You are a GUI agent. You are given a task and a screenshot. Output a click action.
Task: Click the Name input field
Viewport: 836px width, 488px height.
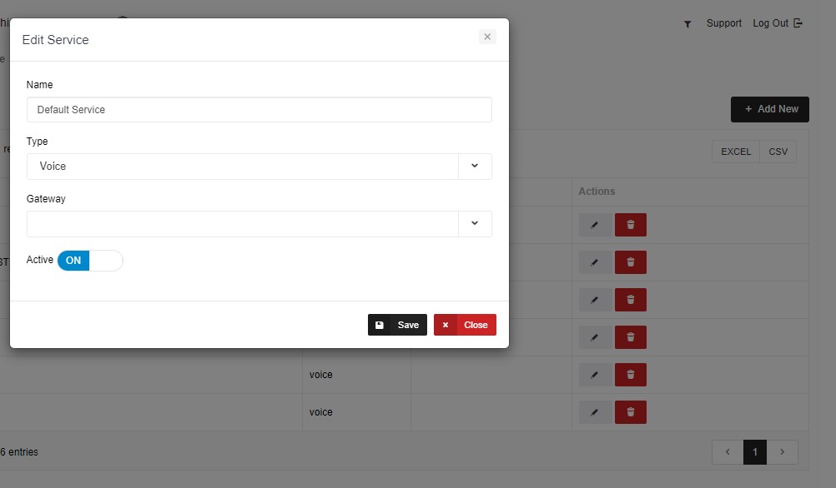click(259, 110)
